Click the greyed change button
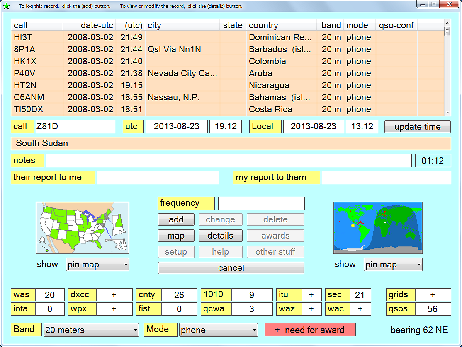The width and height of the screenshot is (462, 347). pos(220,219)
